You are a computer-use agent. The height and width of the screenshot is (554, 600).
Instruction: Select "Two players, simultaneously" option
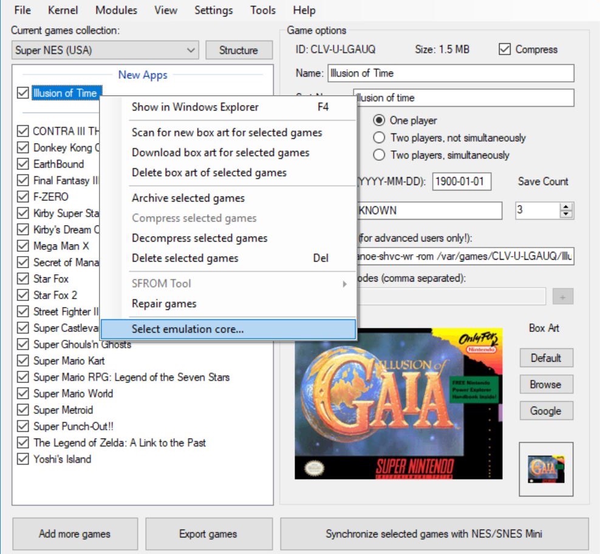click(379, 155)
